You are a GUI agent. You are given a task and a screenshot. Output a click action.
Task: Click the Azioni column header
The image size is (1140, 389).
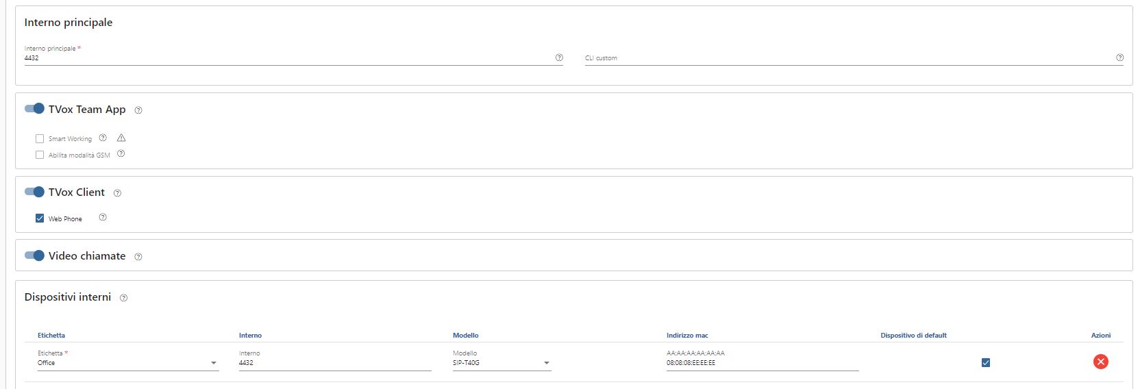(x=1101, y=335)
